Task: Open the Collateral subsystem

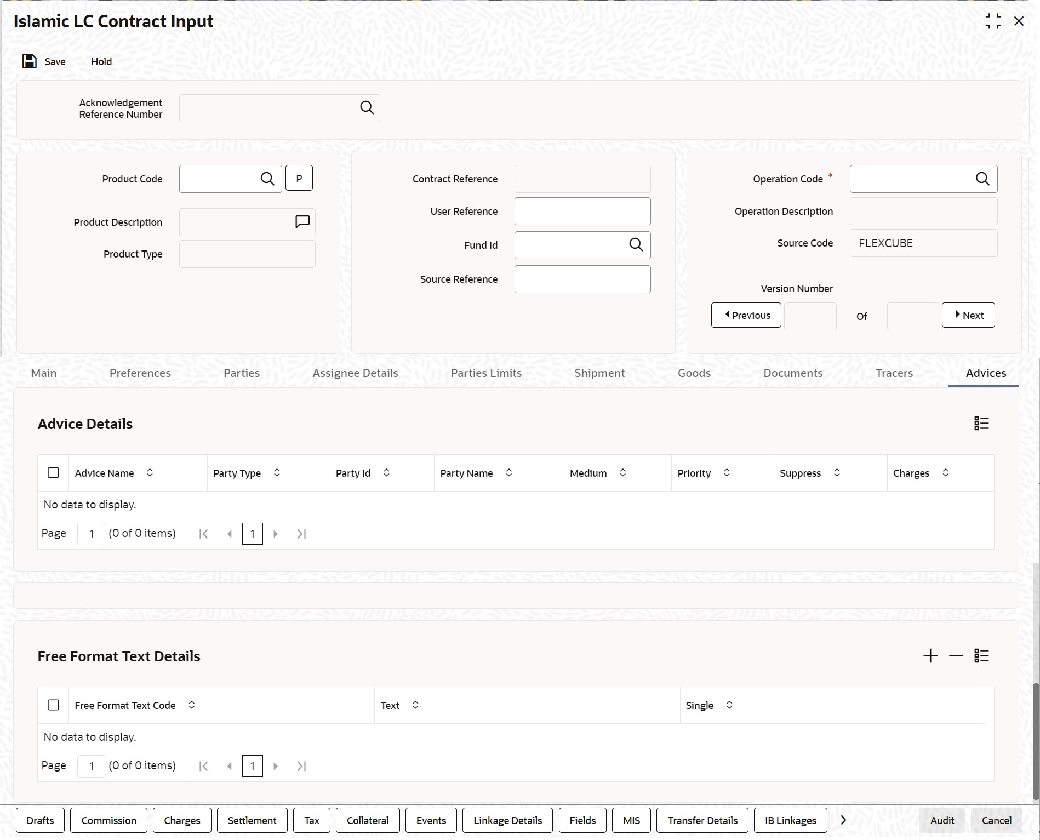Action: pyautogui.click(x=368, y=820)
